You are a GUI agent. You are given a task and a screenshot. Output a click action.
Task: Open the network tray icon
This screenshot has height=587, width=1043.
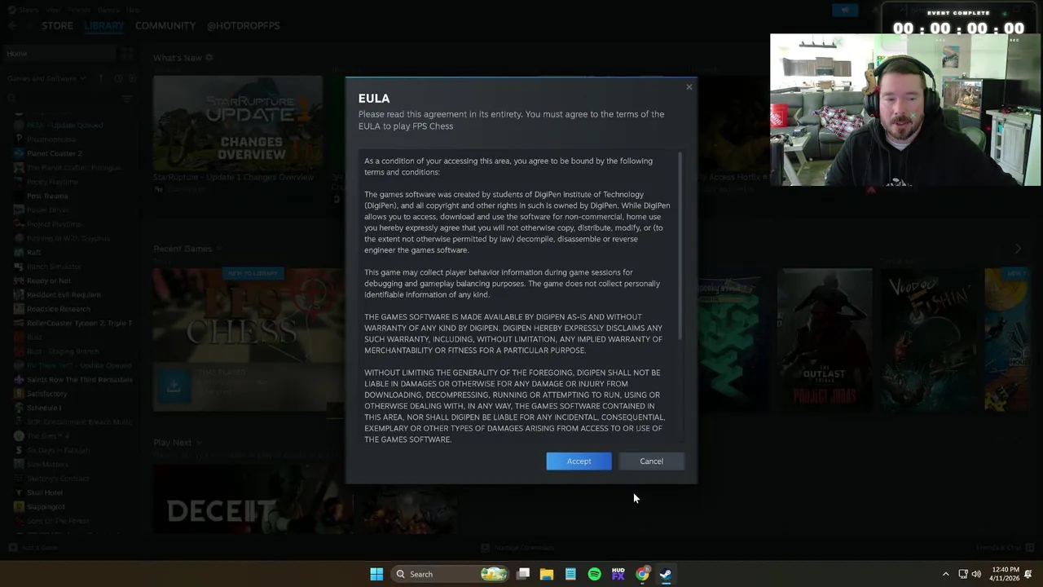click(963, 574)
